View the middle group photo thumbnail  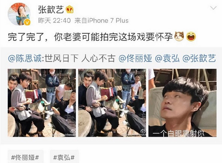[x=112, y=103]
